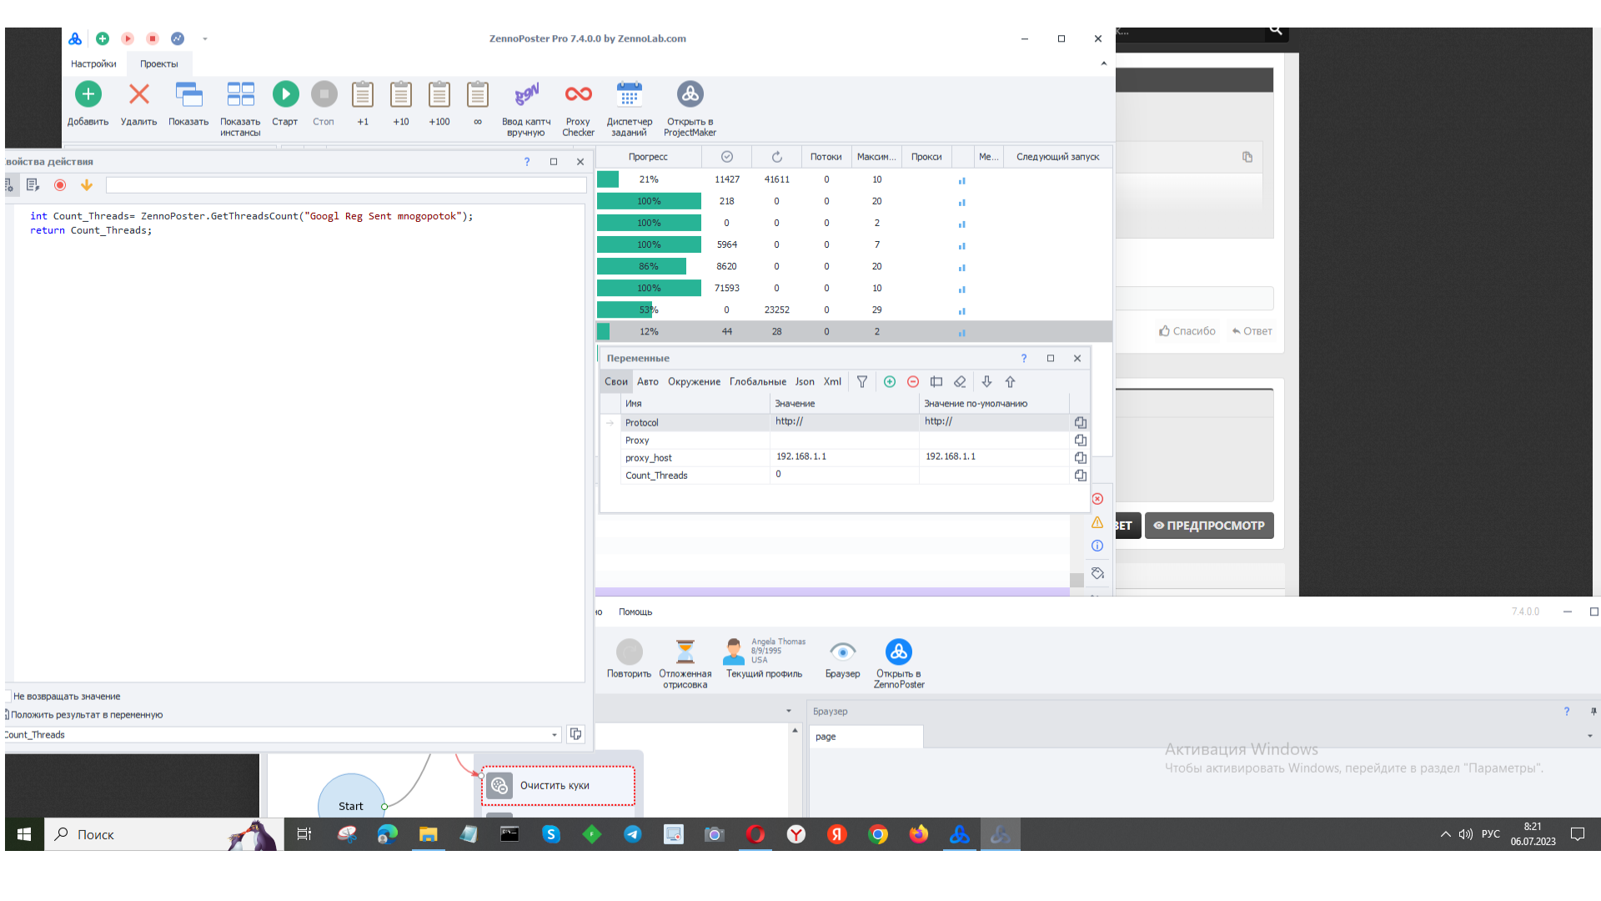The image size is (1601, 901).
Task: Collapse the ZennoPoster ribbon with chevron
Action: click(1103, 63)
